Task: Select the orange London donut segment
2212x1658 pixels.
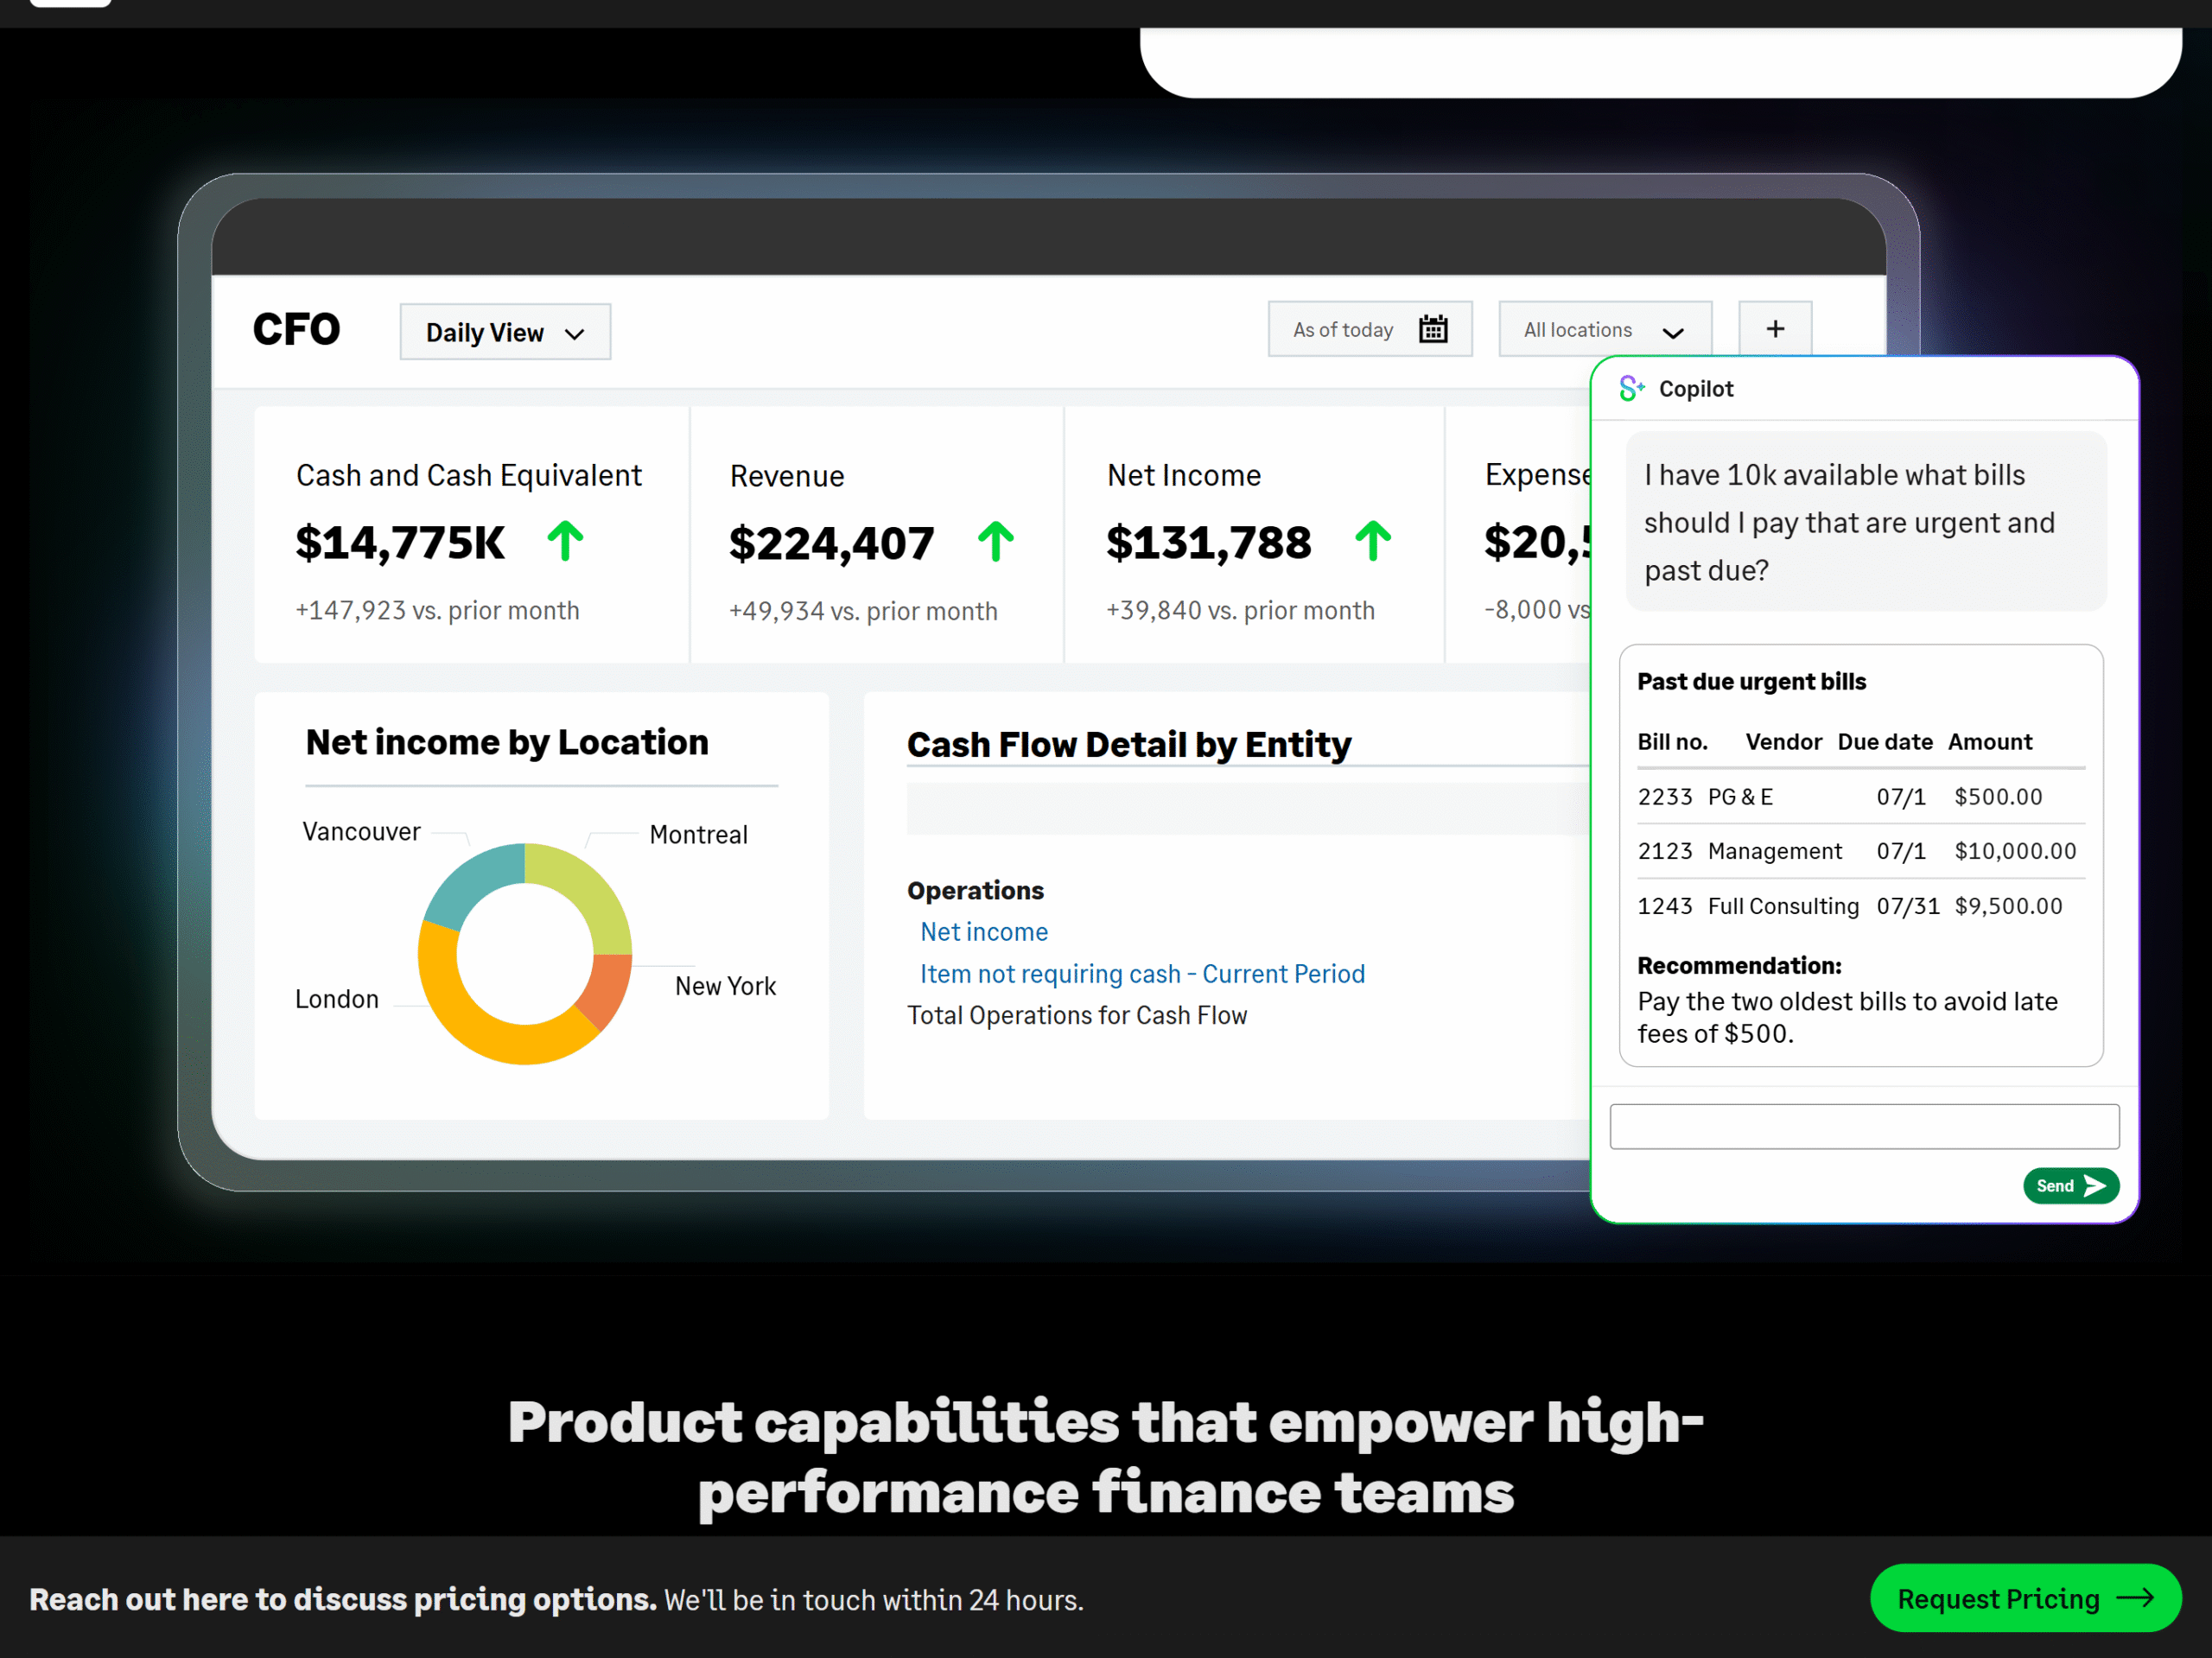Action: [x=480, y=1030]
